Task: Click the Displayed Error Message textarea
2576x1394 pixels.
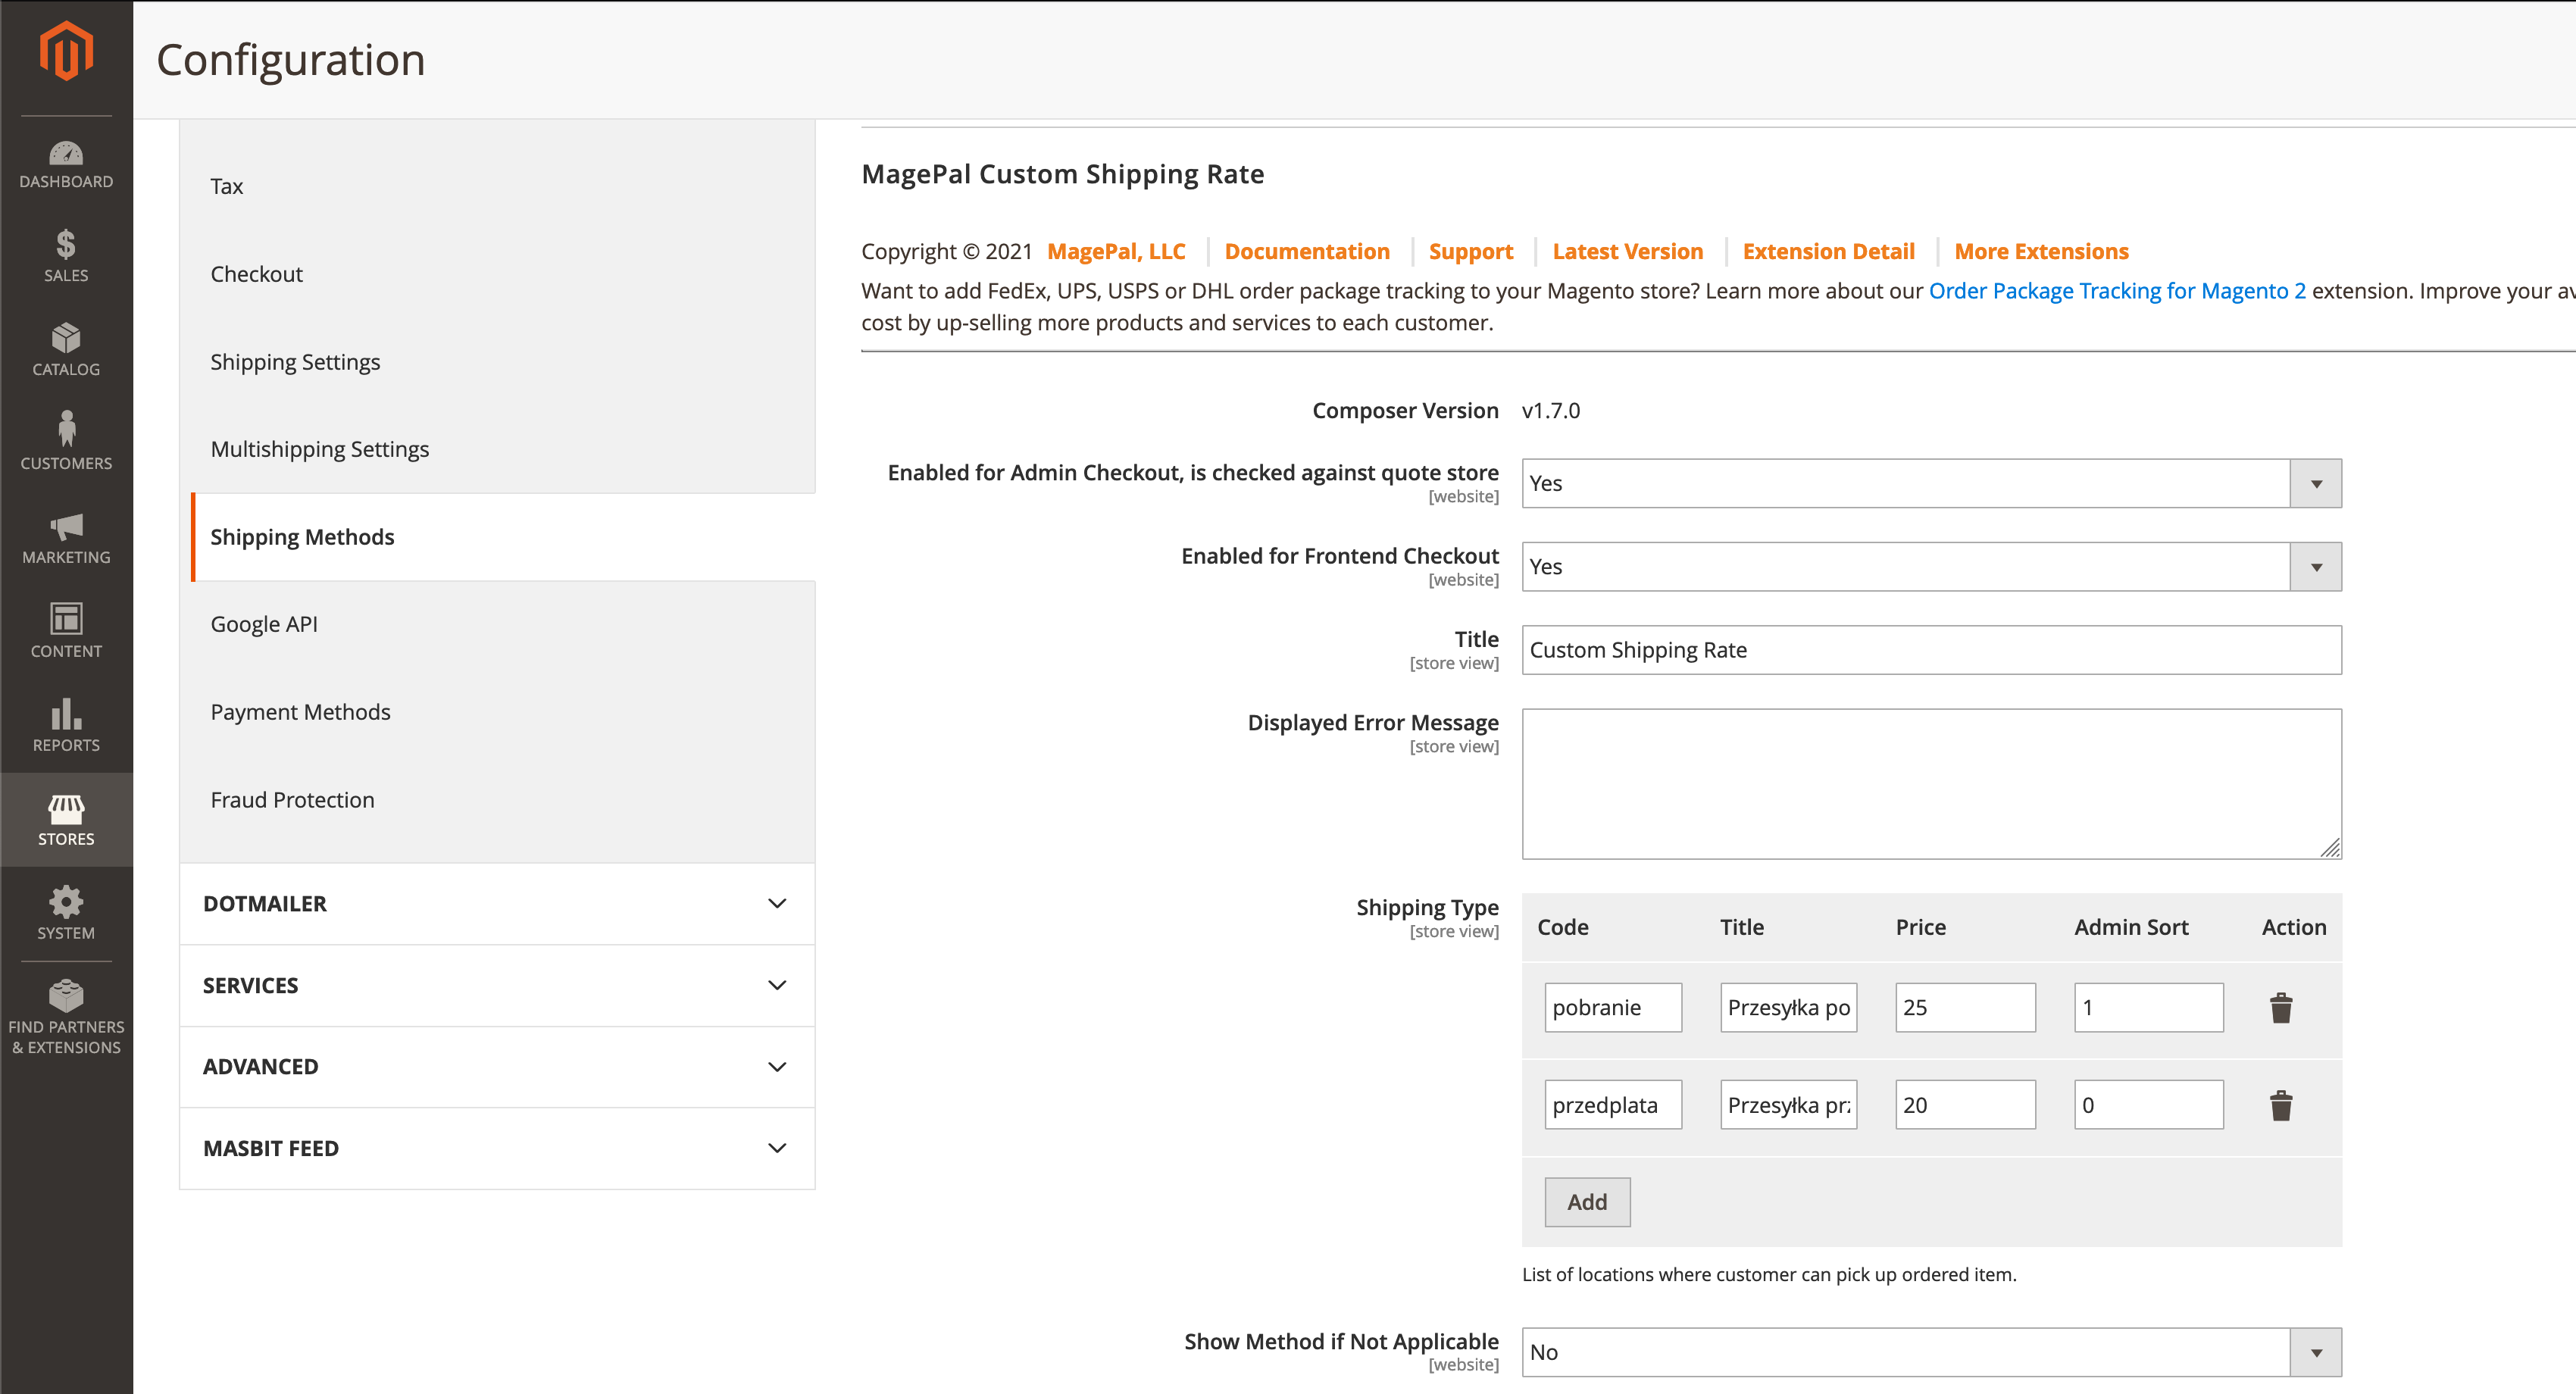Action: [1930, 783]
